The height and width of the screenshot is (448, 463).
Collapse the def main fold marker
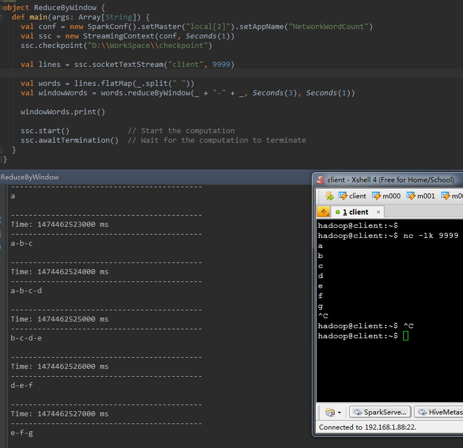click(1, 17)
